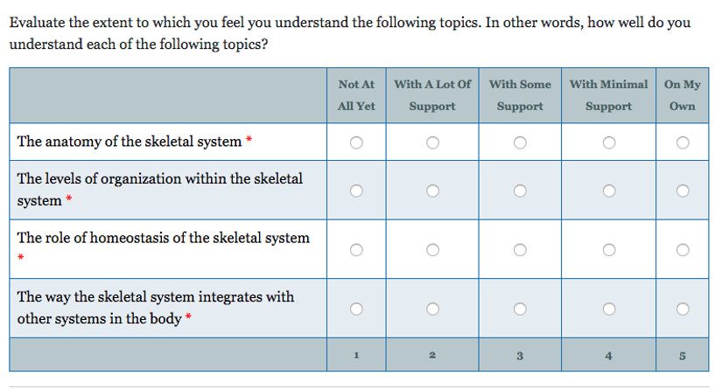Rate system integration topic 'On My Own'

tap(683, 309)
